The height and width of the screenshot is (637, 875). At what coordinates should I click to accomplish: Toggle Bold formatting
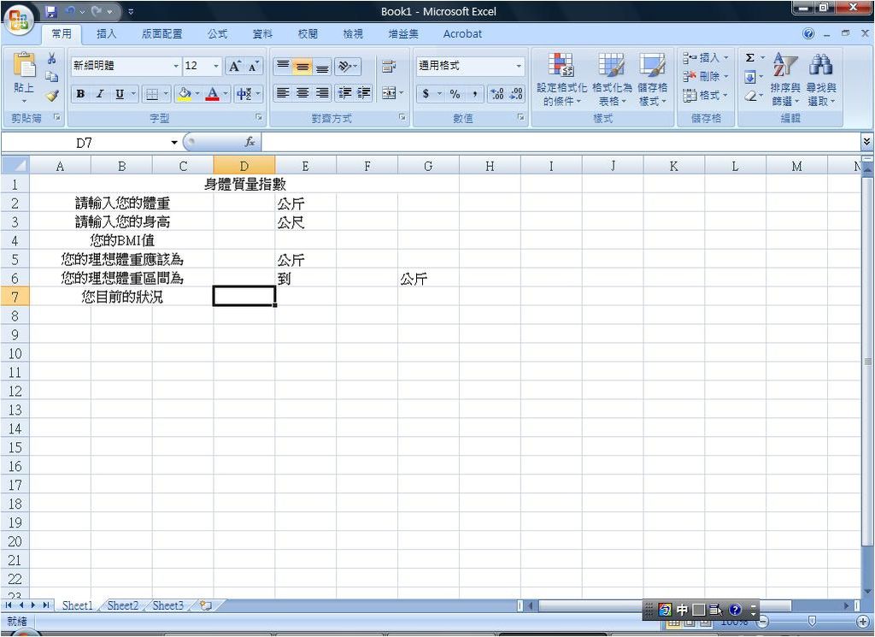[x=80, y=94]
